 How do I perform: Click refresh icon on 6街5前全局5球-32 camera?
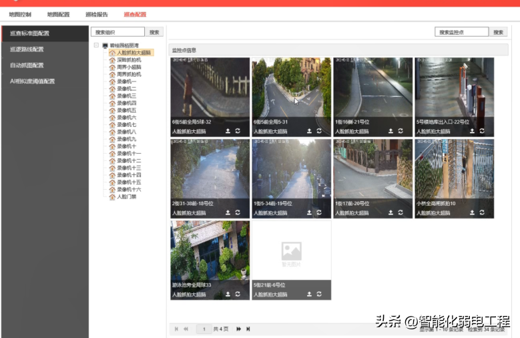238,131
